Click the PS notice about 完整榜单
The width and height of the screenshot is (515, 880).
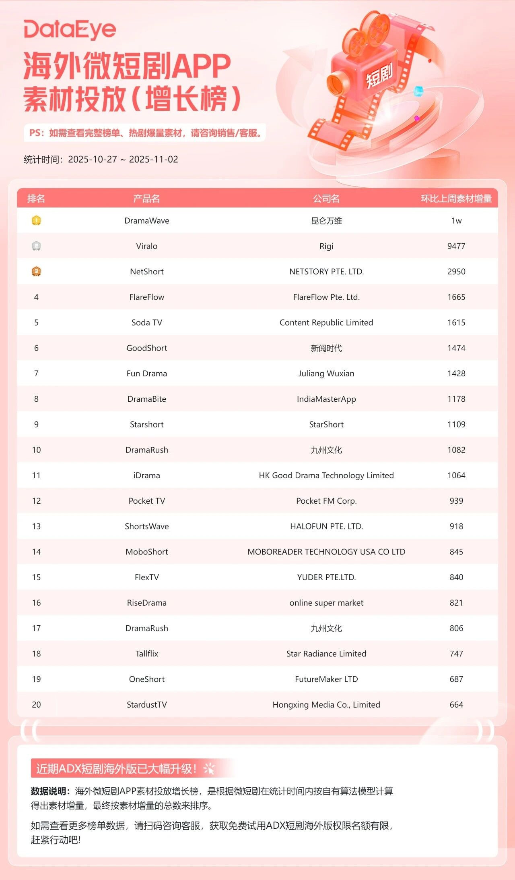pyautogui.click(x=145, y=133)
